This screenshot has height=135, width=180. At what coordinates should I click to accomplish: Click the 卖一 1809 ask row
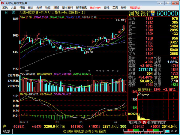point(153,34)
